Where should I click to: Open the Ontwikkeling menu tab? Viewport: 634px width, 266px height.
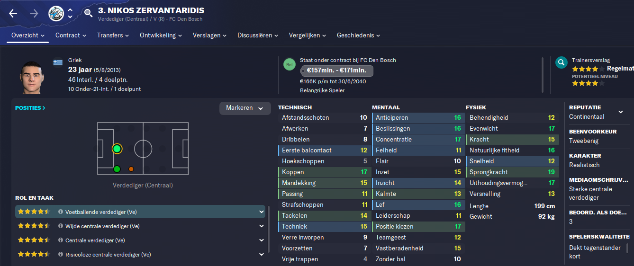pos(161,35)
